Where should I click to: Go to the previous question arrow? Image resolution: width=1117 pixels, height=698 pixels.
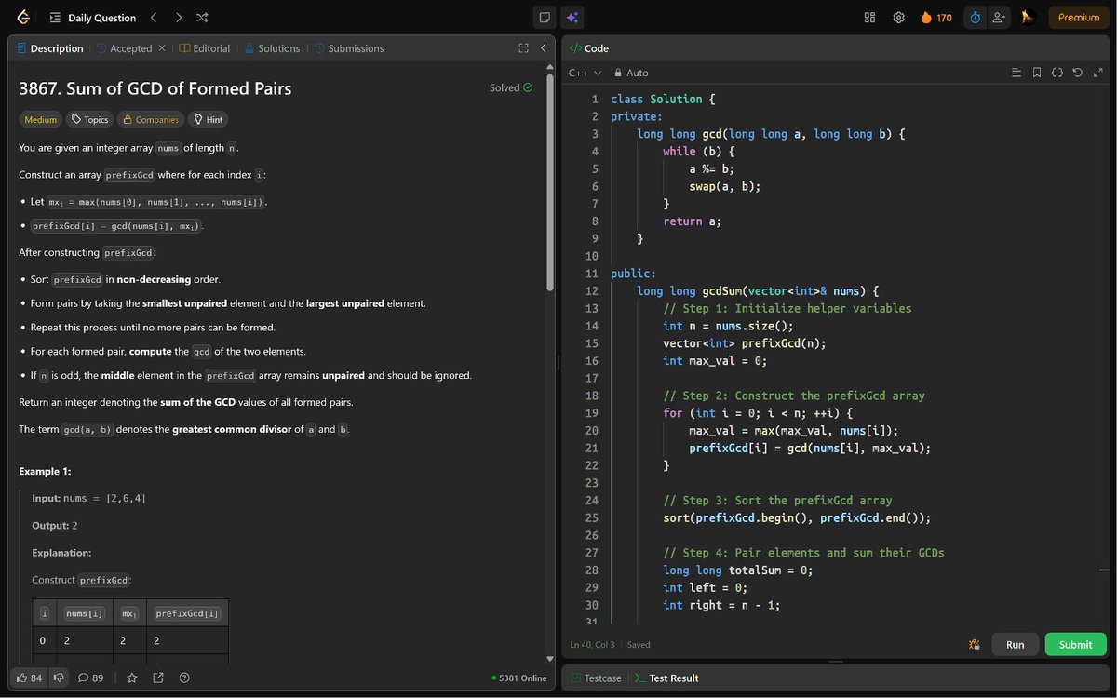[154, 18]
